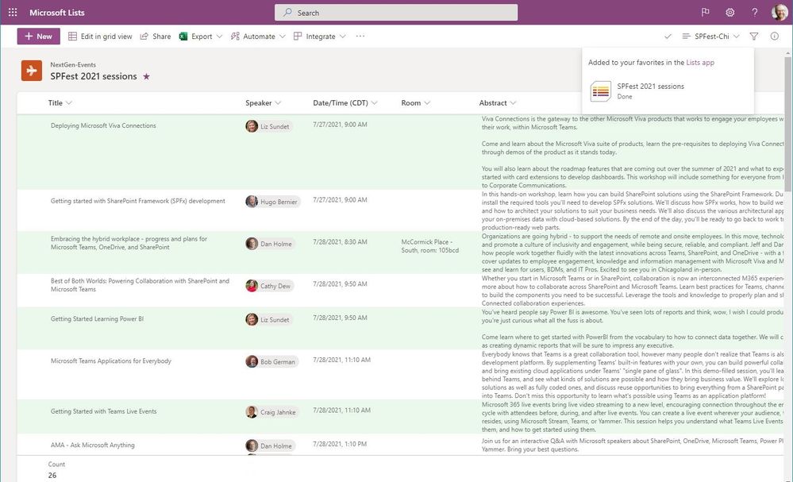Screen dimensions: 793x482
Task: Open the Abstract column header menu
Action: pos(498,102)
